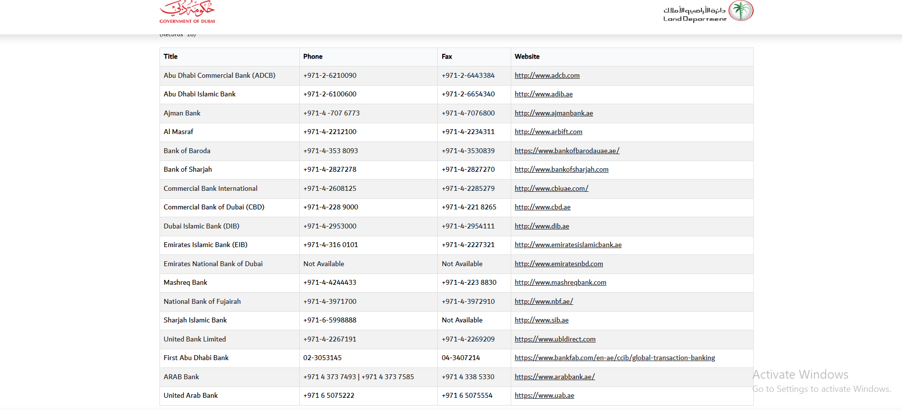Visit the Ajman Bank website link

click(554, 113)
